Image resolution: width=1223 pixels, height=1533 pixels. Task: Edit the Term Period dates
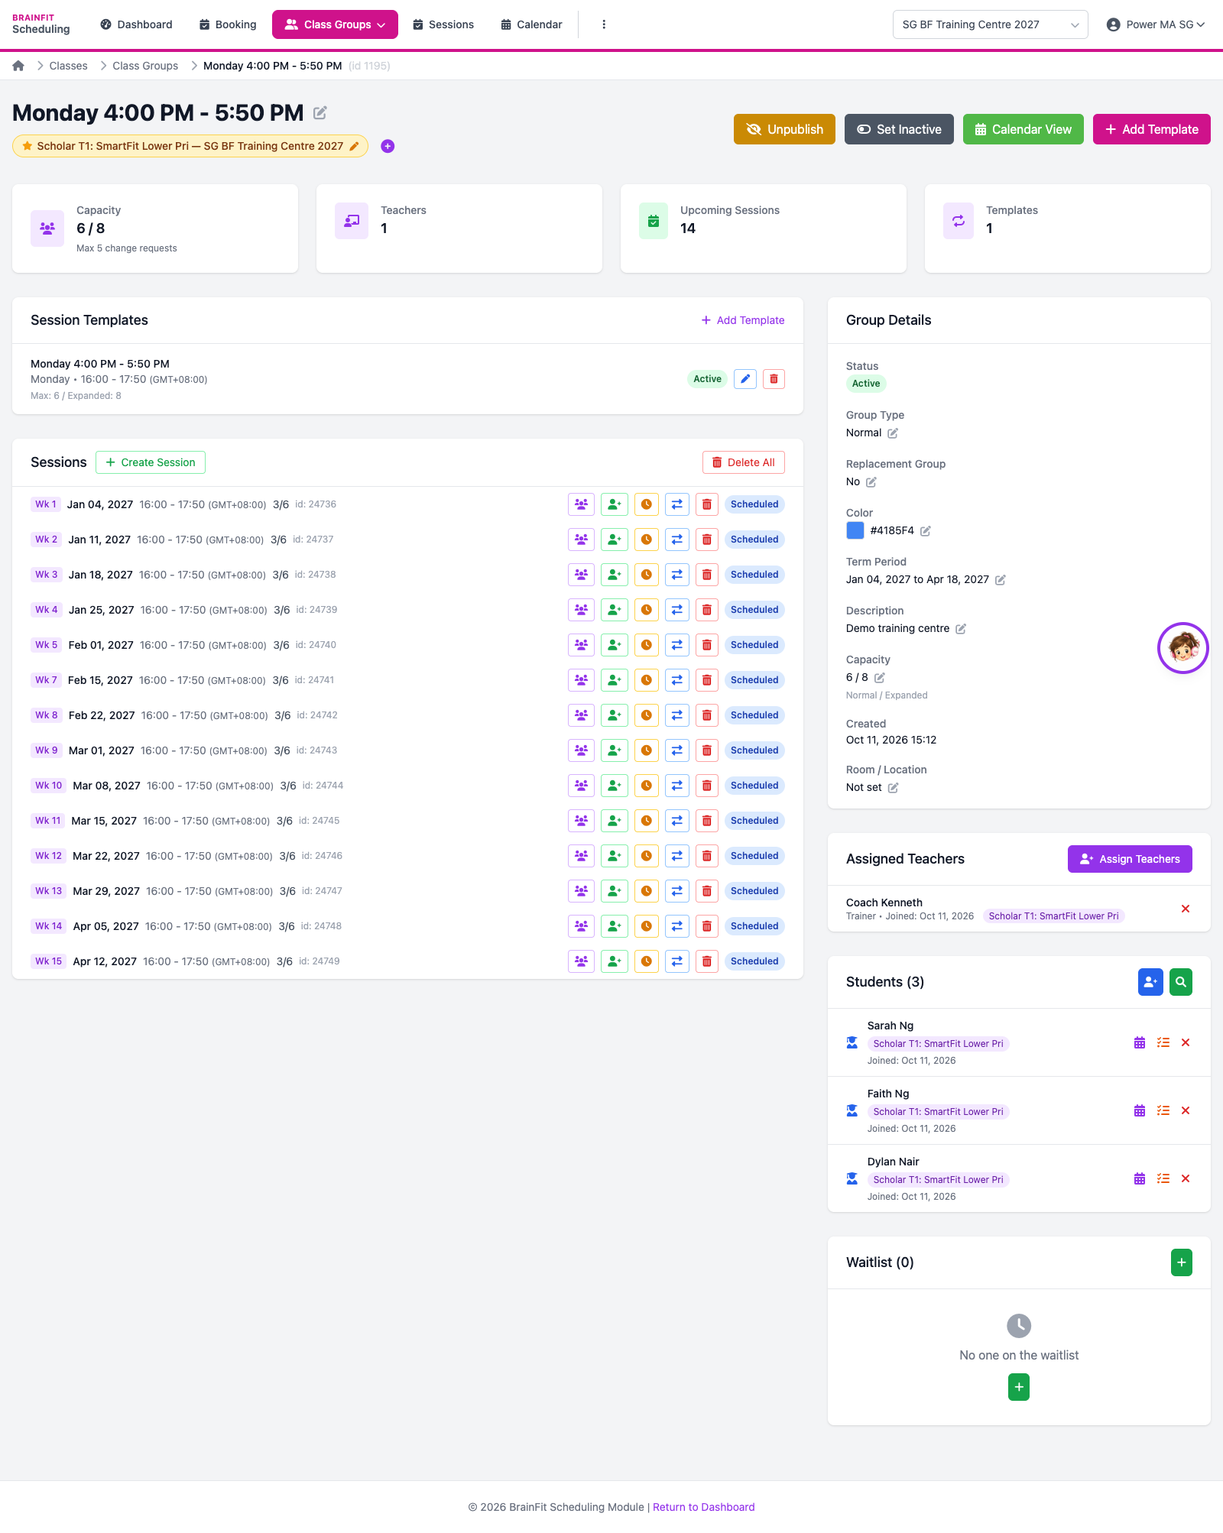(x=1001, y=580)
